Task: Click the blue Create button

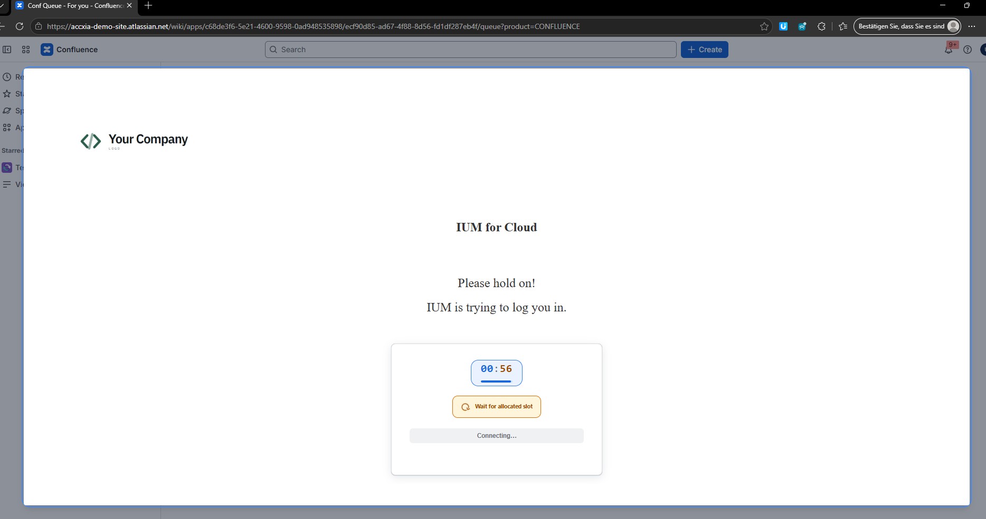Action: pos(704,50)
